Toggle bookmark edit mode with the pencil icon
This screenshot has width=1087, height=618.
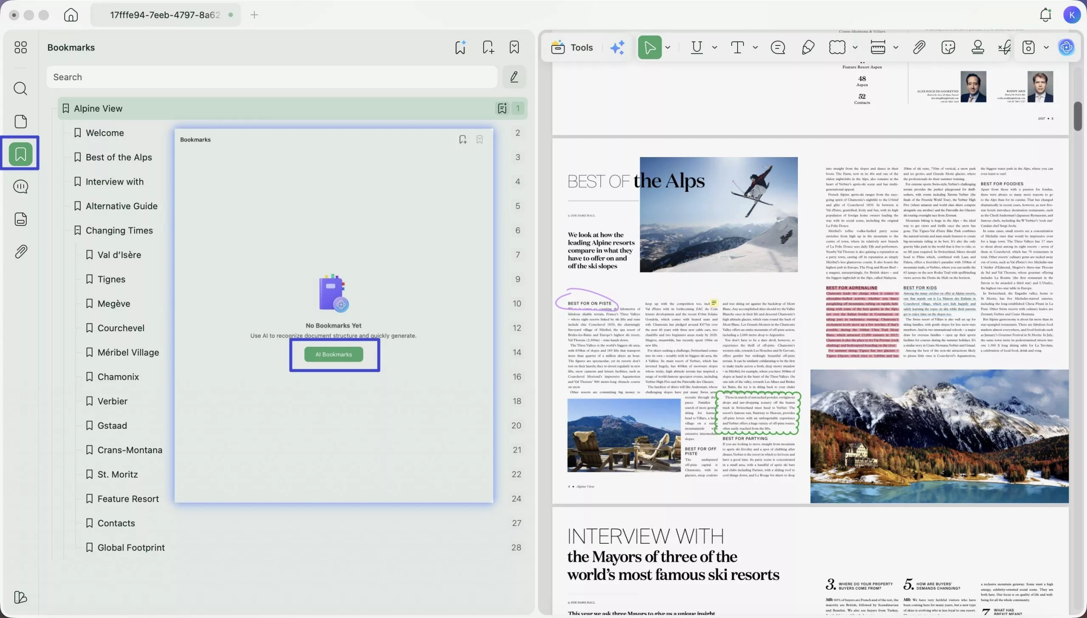514,77
